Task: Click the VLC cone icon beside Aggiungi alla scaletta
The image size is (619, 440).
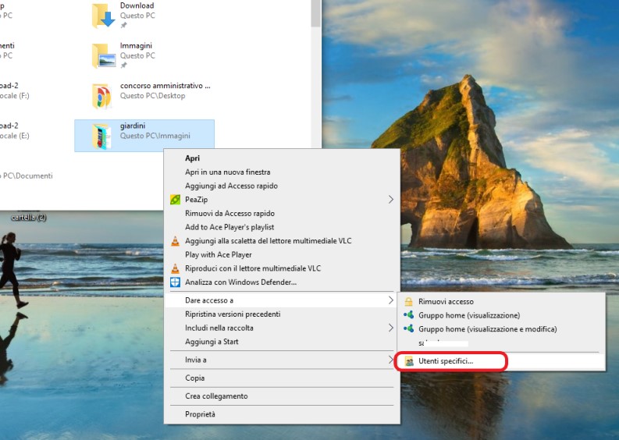Action: [x=176, y=241]
